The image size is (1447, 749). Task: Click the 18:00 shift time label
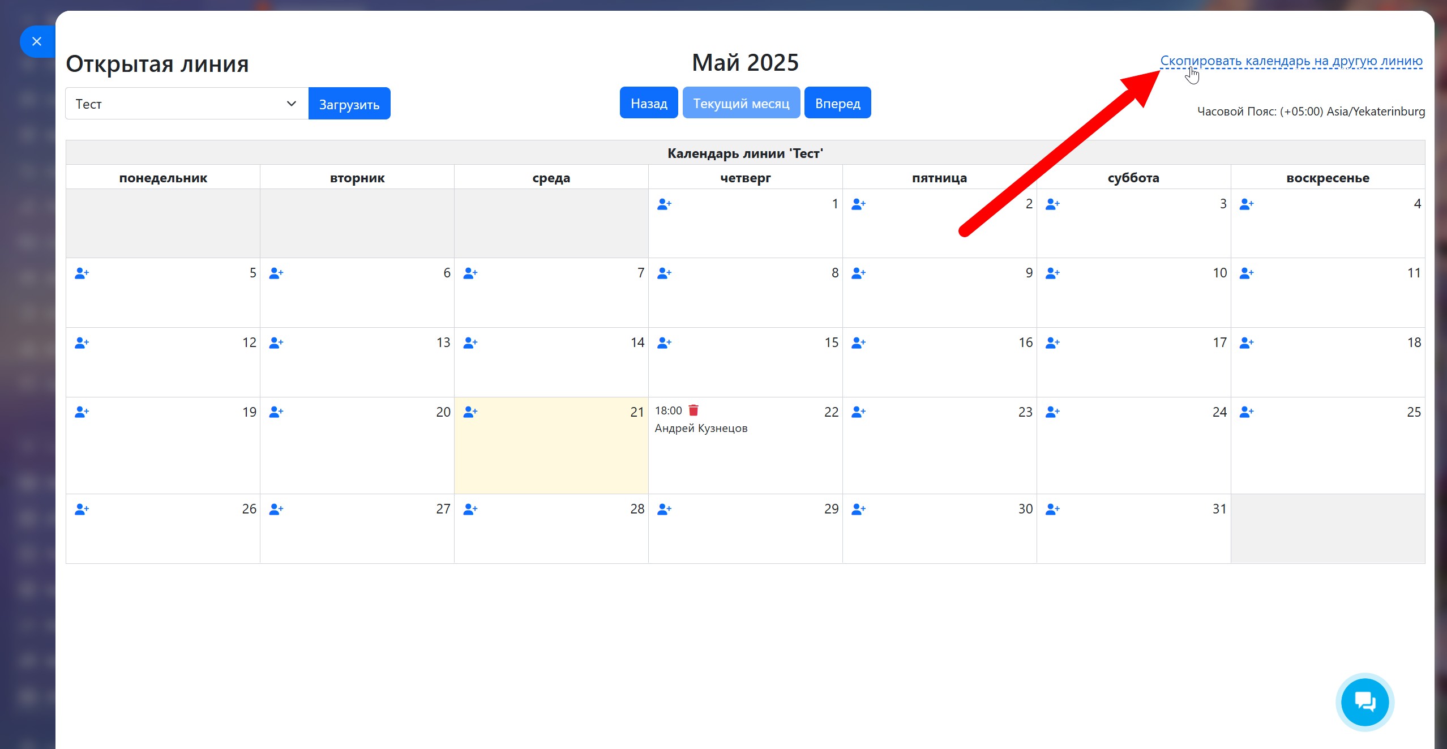pyautogui.click(x=668, y=411)
